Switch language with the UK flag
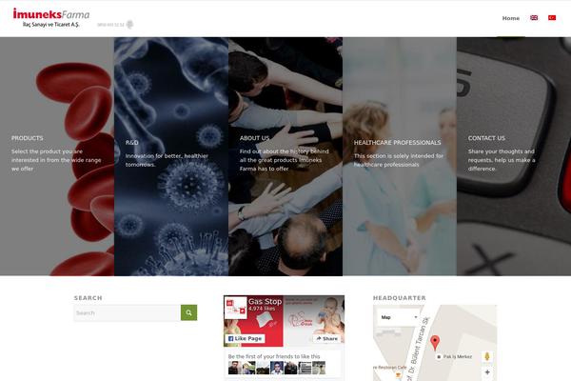Image resolution: width=571 pixels, height=381 pixels. tap(534, 18)
